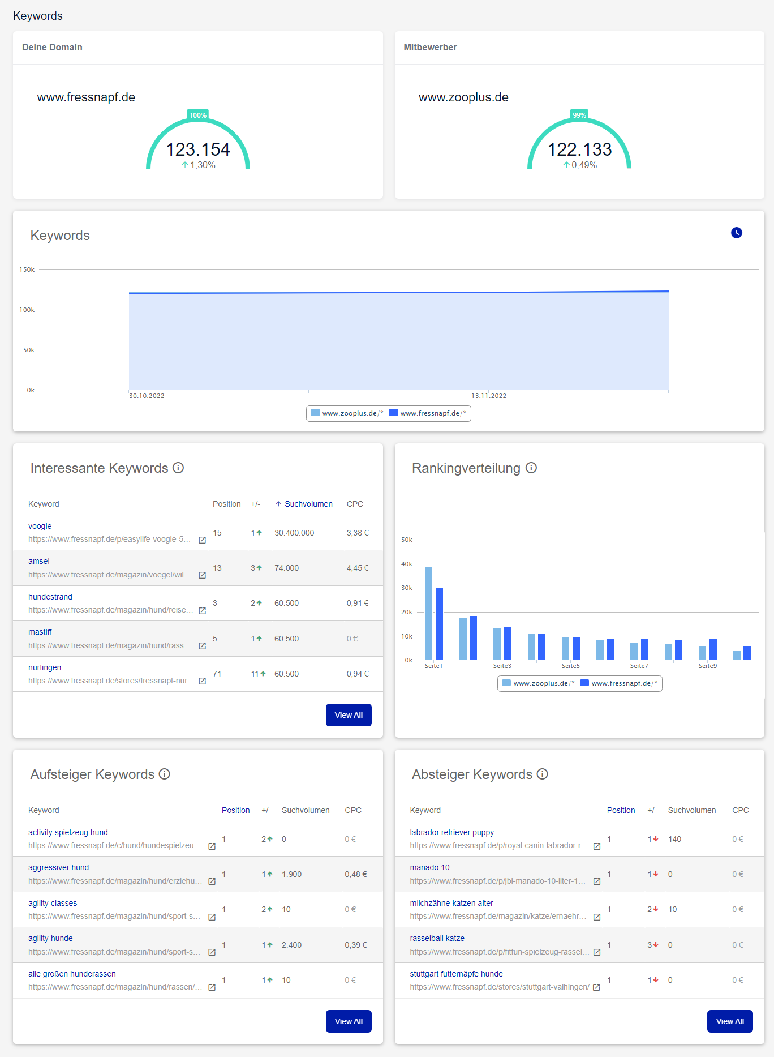The image size is (774, 1057).
Task: Toggle www.zooplus.de series in Rankingverteilung legend
Action: pos(538,683)
